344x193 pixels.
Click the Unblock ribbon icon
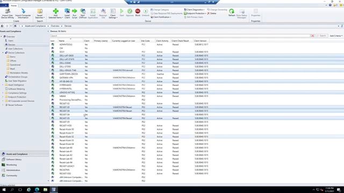(146, 12)
